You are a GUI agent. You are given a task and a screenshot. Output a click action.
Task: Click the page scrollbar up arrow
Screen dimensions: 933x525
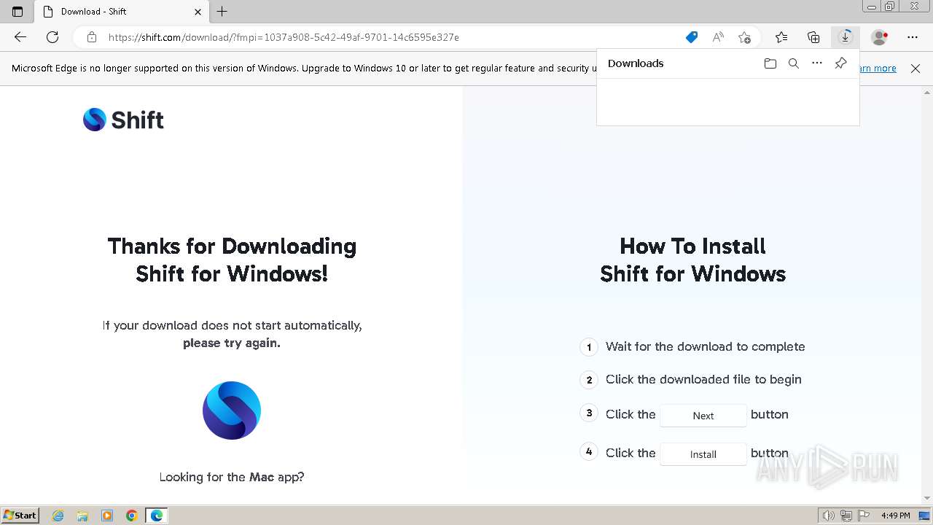(x=927, y=92)
